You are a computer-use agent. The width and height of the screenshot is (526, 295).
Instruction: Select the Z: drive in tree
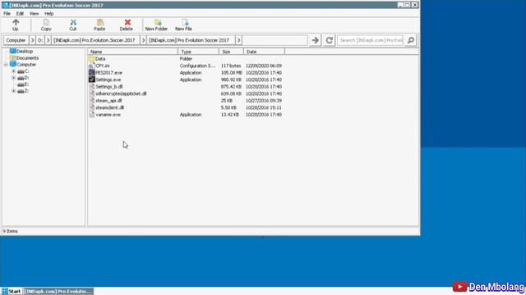click(x=23, y=91)
